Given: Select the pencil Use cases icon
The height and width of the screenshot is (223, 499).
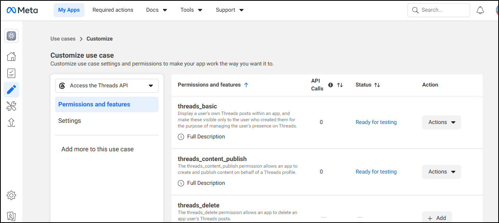Looking at the screenshot, I should point(11,90).
